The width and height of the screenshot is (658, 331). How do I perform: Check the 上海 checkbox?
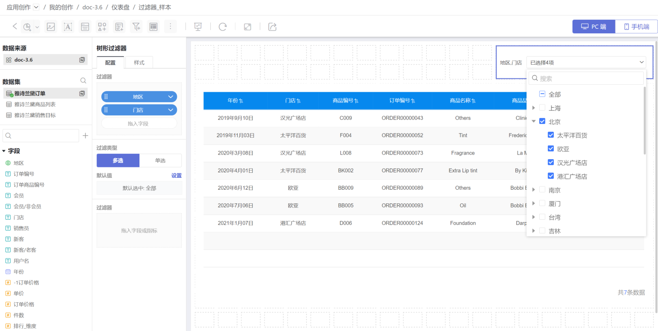point(542,108)
